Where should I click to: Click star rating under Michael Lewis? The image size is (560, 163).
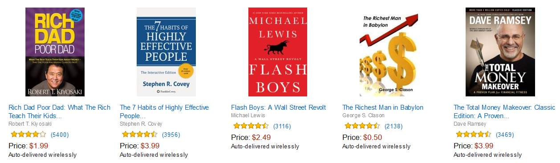point(251,126)
